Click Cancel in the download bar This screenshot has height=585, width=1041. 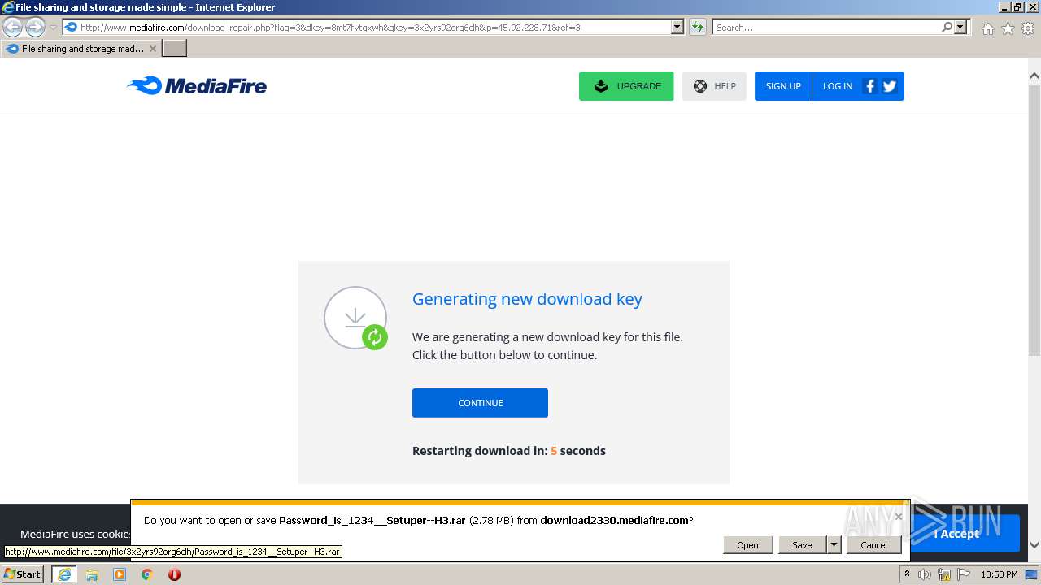point(873,544)
